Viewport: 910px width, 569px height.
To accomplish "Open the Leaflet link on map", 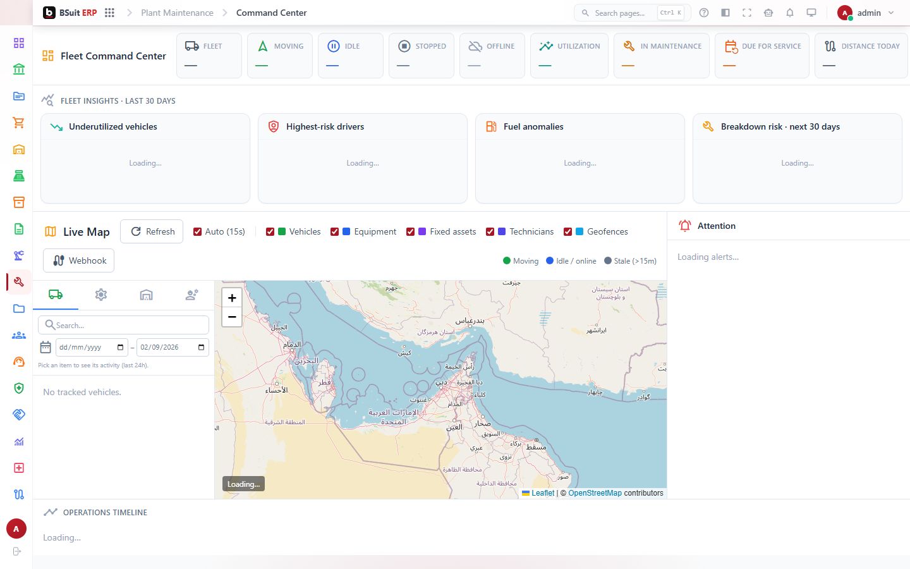I will 543,493.
